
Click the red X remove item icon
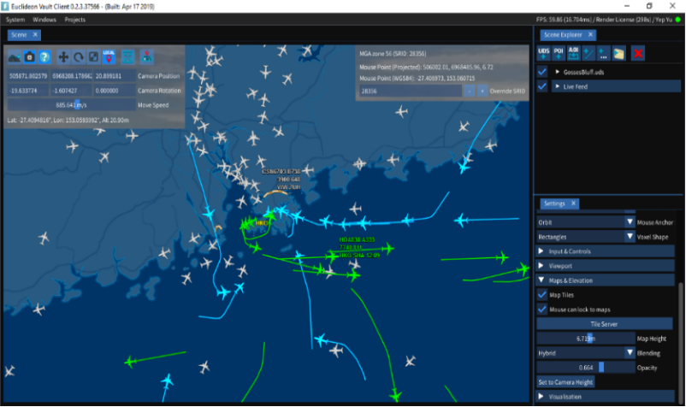coord(638,53)
